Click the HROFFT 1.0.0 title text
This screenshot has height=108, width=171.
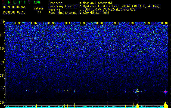point(21,2)
